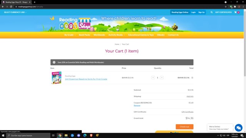Screen dimensions: 246x138
Task: Click the Reading Eggs Shop logo
Action: click(x=75, y=24)
